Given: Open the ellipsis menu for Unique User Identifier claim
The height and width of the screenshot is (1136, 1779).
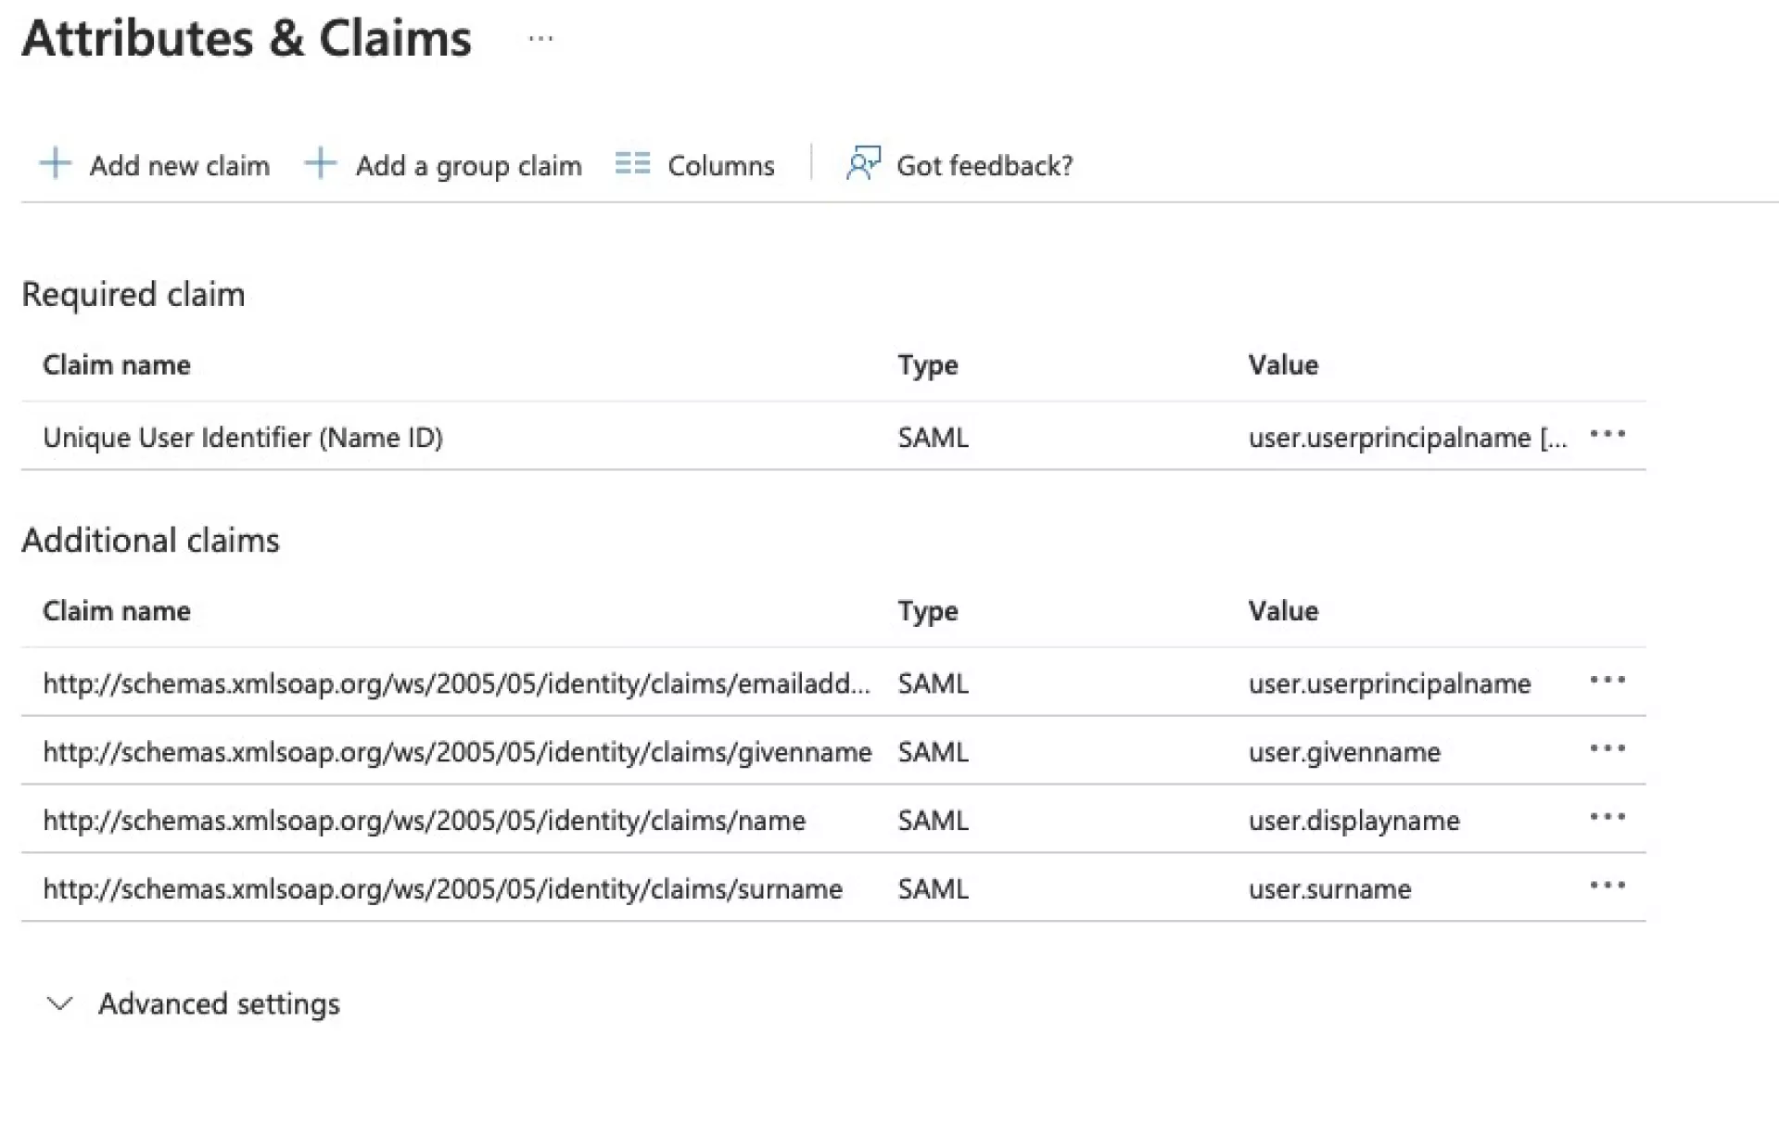Looking at the screenshot, I should pyautogui.click(x=1607, y=435).
